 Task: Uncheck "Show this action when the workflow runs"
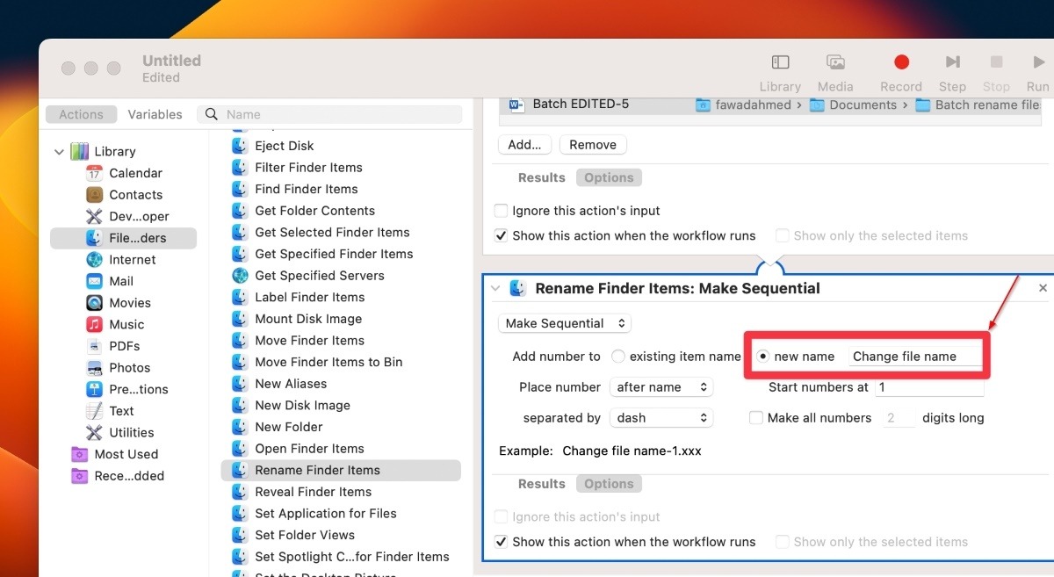[x=501, y=542]
